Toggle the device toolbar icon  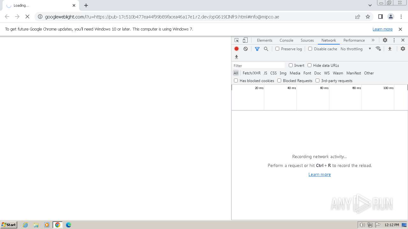pos(245,40)
